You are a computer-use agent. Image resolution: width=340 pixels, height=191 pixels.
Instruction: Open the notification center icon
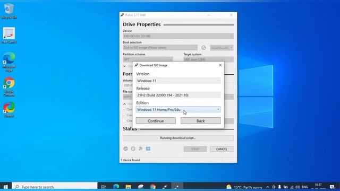332,187
